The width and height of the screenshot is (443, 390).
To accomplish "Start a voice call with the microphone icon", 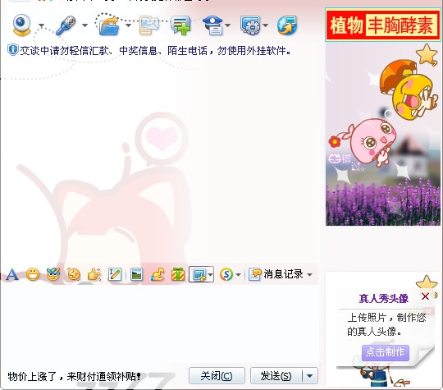I will [x=66, y=25].
